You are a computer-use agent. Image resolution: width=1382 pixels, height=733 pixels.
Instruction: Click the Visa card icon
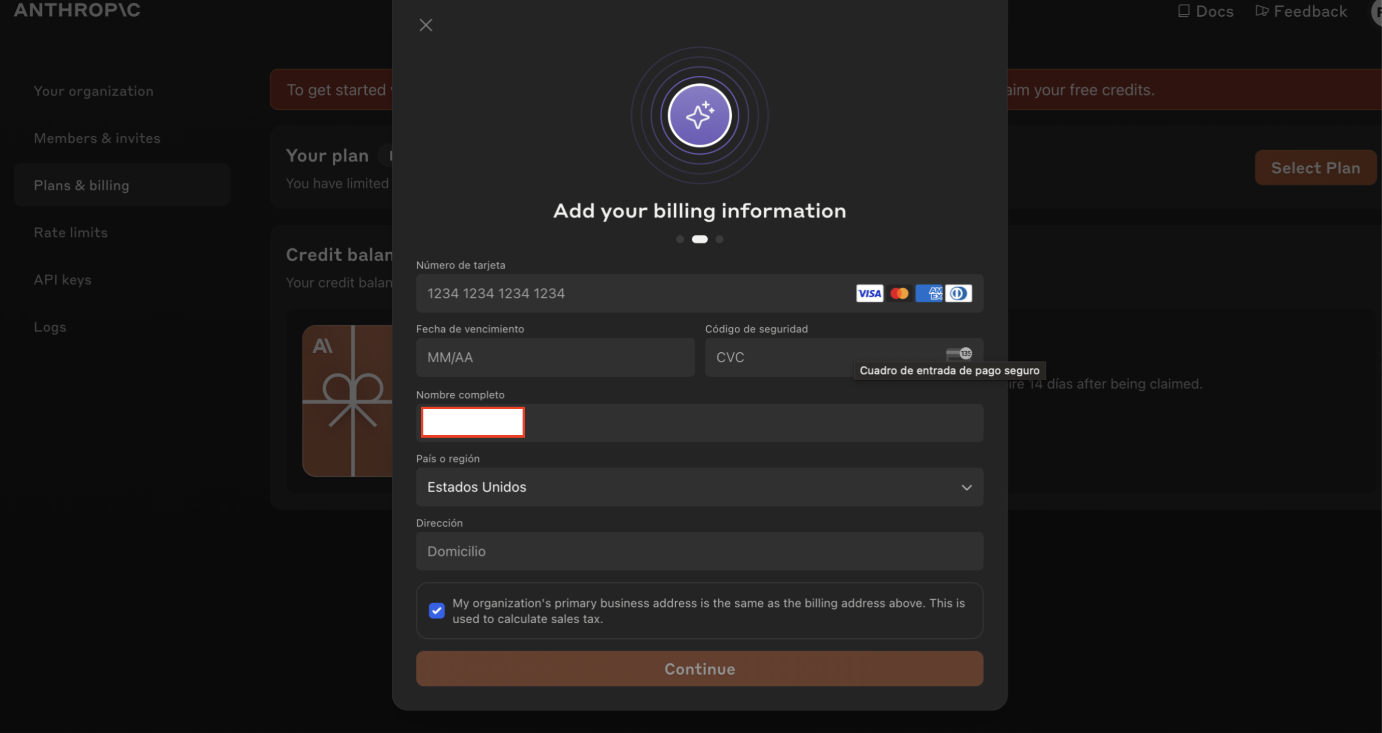pos(869,294)
